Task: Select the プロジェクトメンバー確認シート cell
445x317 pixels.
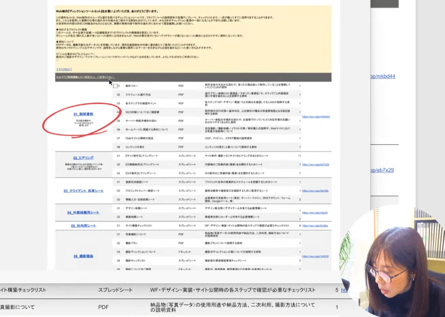Action: tap(143, 191)
